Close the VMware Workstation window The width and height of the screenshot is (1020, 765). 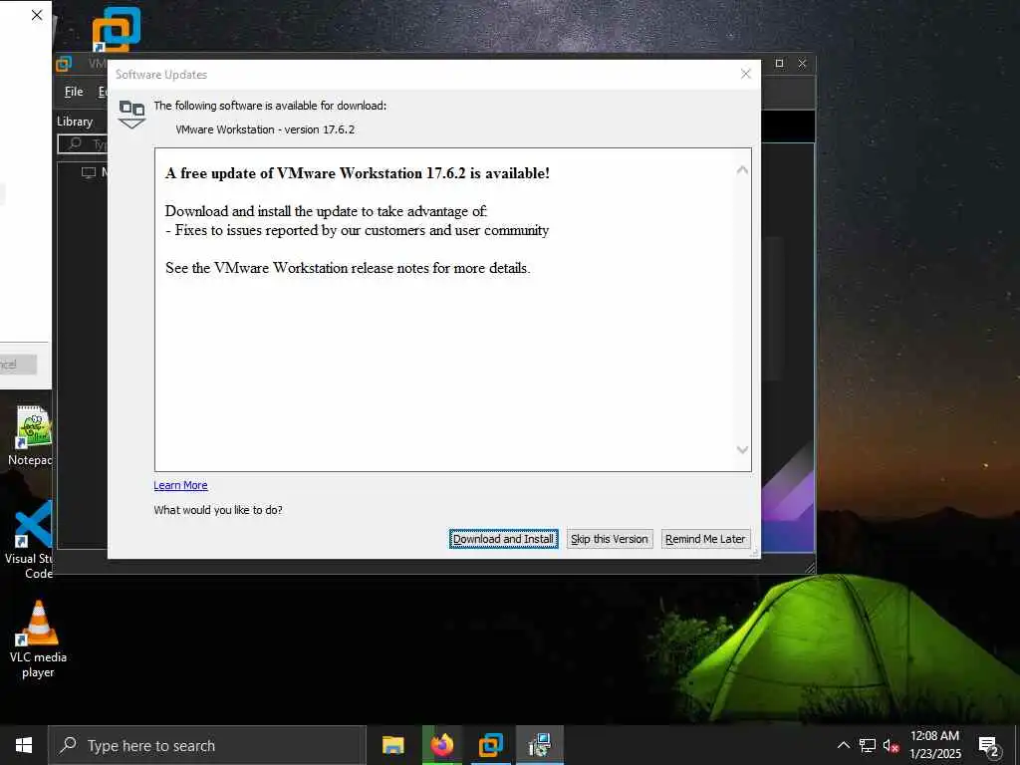pyautogui.click(x=802, y=63)
